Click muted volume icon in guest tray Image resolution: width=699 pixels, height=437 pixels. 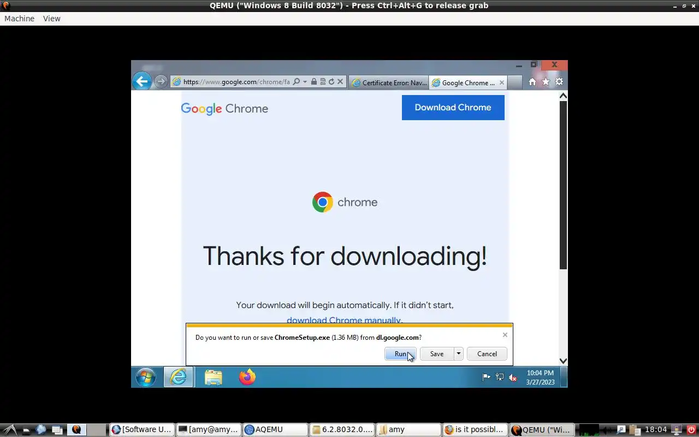coord(513,377)
